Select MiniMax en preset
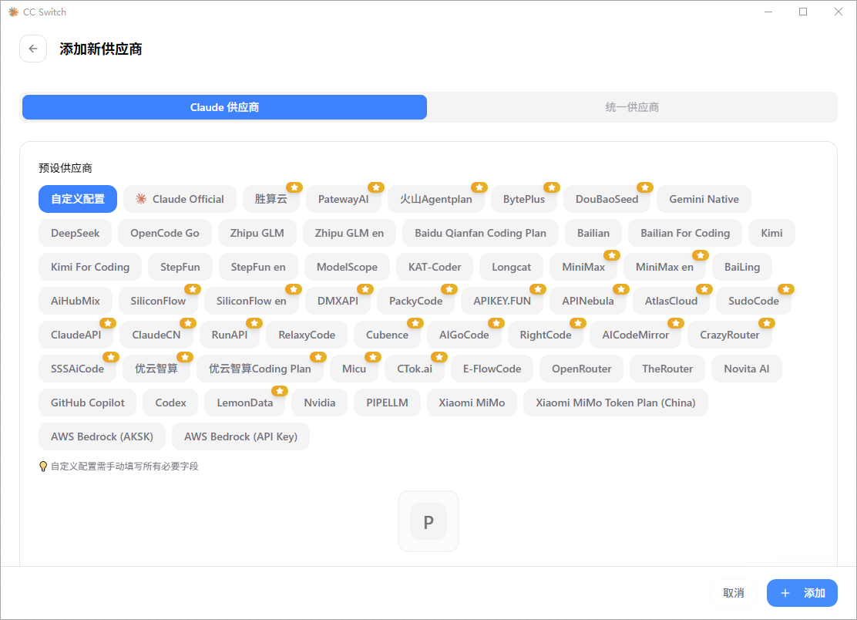The image size is (857, 620). pyautogui.click(x=664, y=267)
